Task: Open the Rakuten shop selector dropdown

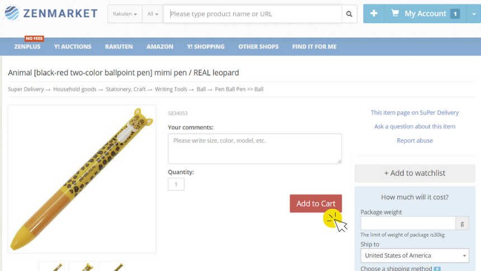Action: tap(125, 14)
